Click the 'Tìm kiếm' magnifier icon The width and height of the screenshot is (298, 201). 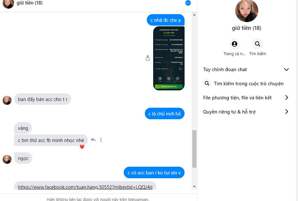coord(258,44)
